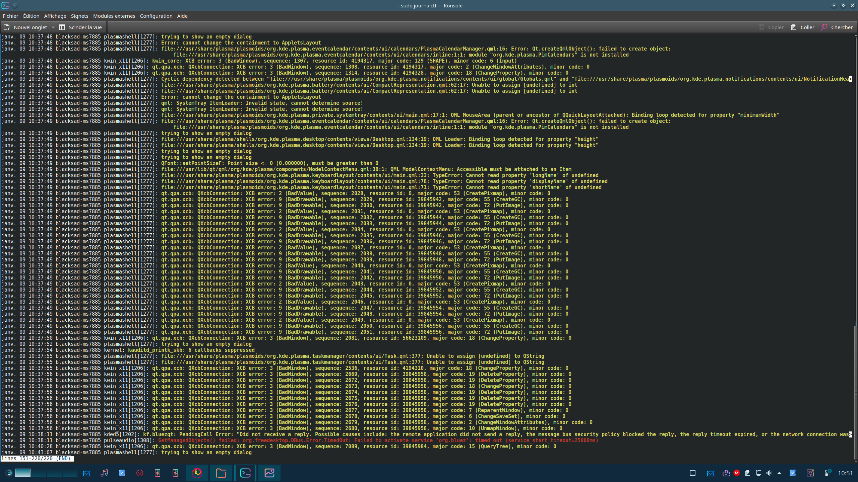Open the Modules externes menu

click(114, 16)
